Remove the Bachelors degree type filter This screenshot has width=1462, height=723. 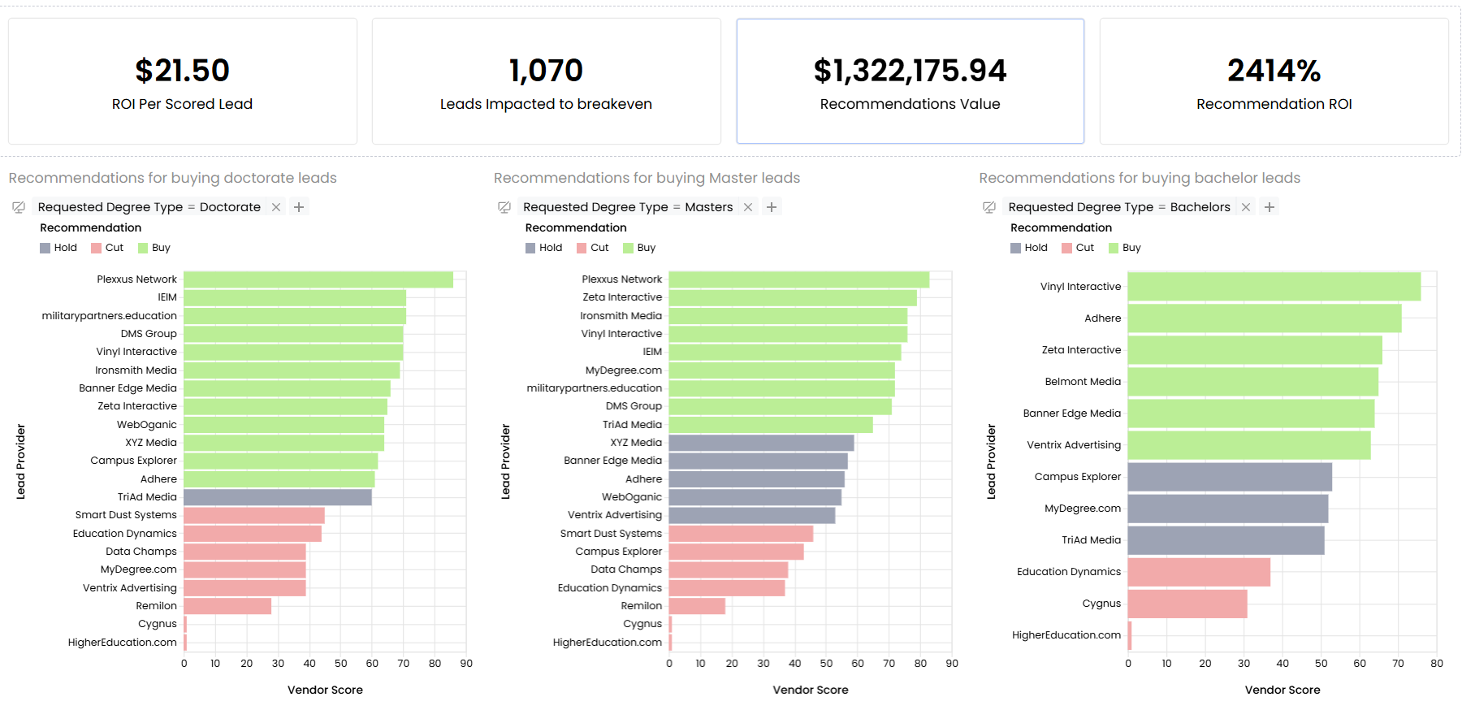(1246, 207)
